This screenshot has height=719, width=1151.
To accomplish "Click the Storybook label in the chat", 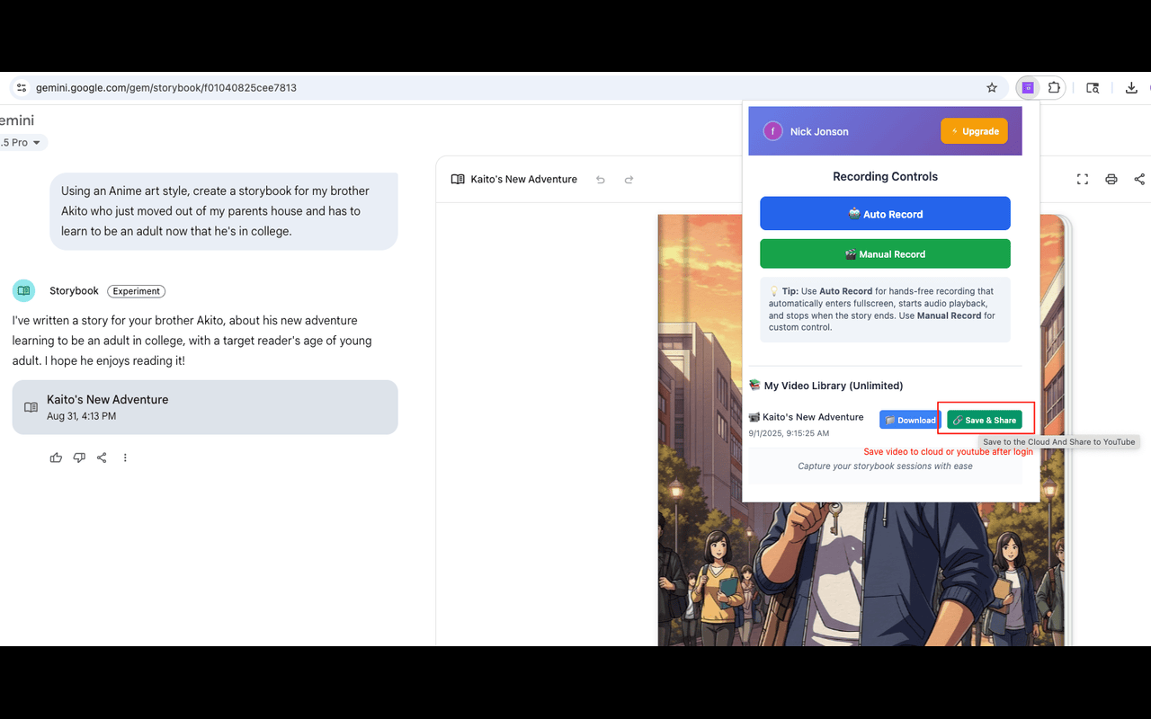I will [x=74, y=291].
